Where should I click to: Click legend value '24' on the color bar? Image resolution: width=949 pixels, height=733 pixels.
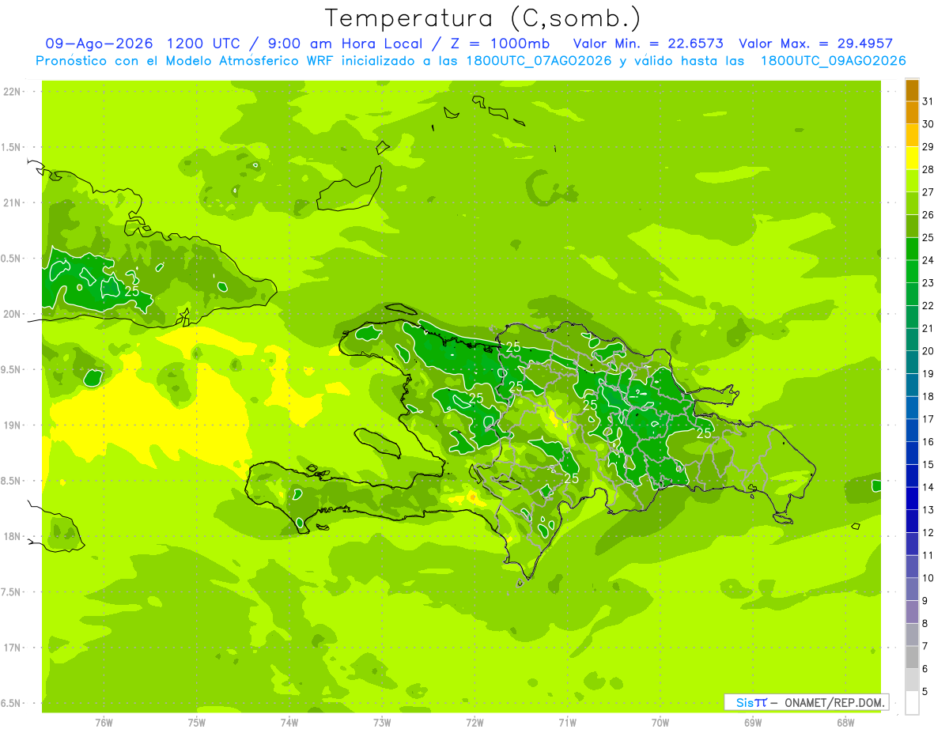point(928,259)
